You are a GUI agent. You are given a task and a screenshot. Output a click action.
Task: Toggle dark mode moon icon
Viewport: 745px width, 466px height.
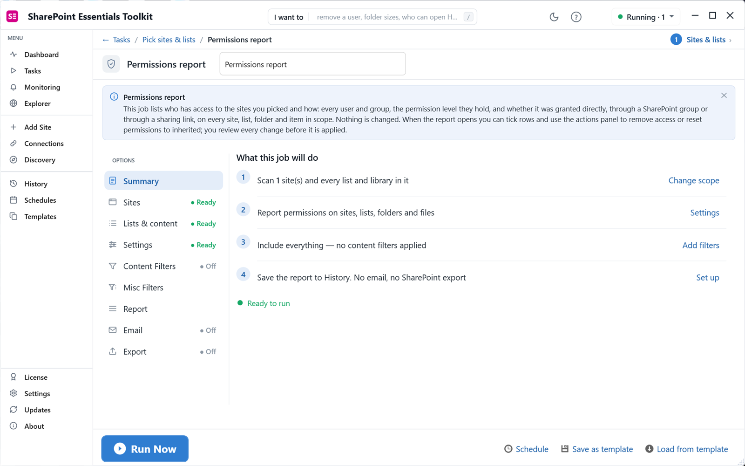click(554, 17)
